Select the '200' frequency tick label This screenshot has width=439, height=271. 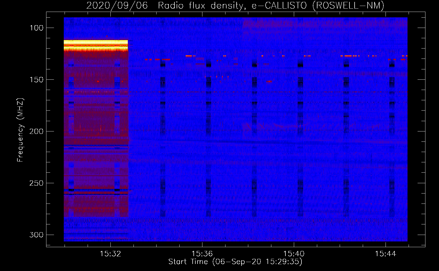click(x=36, y=131)
